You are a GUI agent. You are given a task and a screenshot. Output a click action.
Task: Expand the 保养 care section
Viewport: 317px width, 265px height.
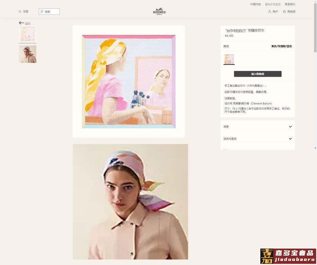click(x=258, y=127)
